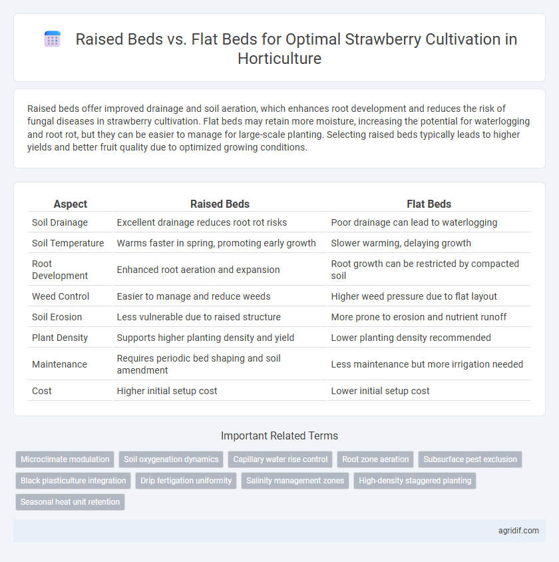The height and width of the screenshot is (562, 559).
Task: Select the Seasonal heat unit retention tag
Action: (70, 502)
